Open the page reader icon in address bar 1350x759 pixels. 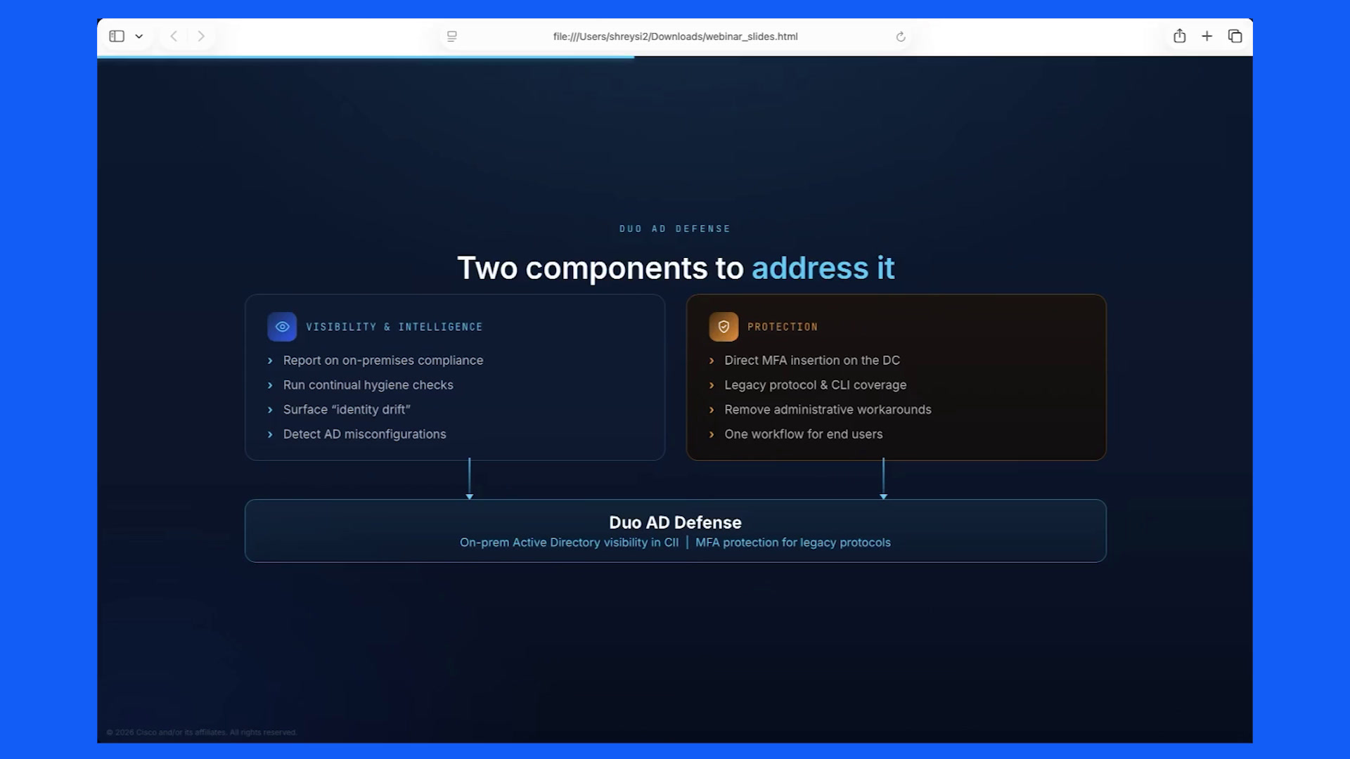click(x=452, y=37)
